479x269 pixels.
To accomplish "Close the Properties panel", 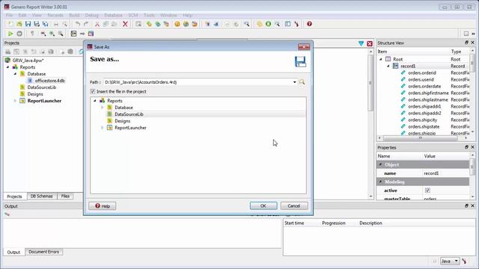I will pyautogui.click(x=472, y=147).
